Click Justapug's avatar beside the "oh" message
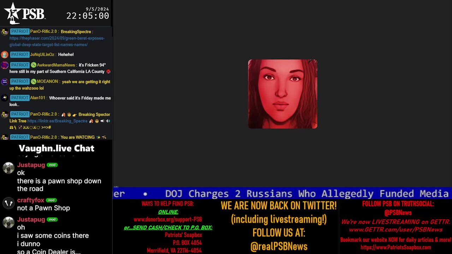Image resolution: width=452 pixels, height=254 pixels. tap(8, 222)
